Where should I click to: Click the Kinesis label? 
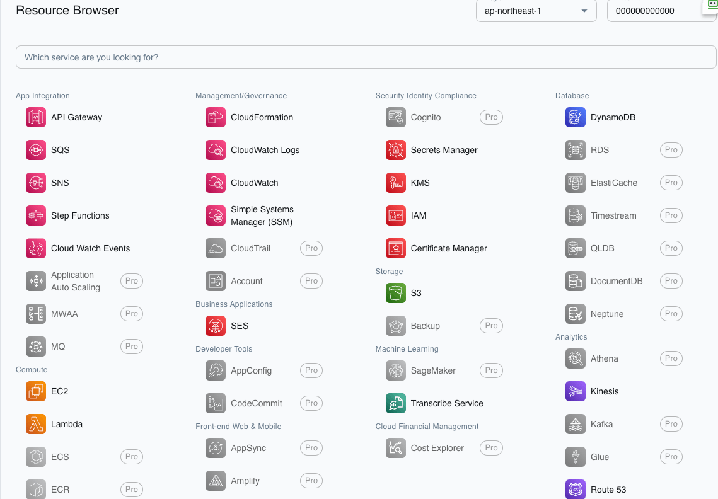(605, 391)
